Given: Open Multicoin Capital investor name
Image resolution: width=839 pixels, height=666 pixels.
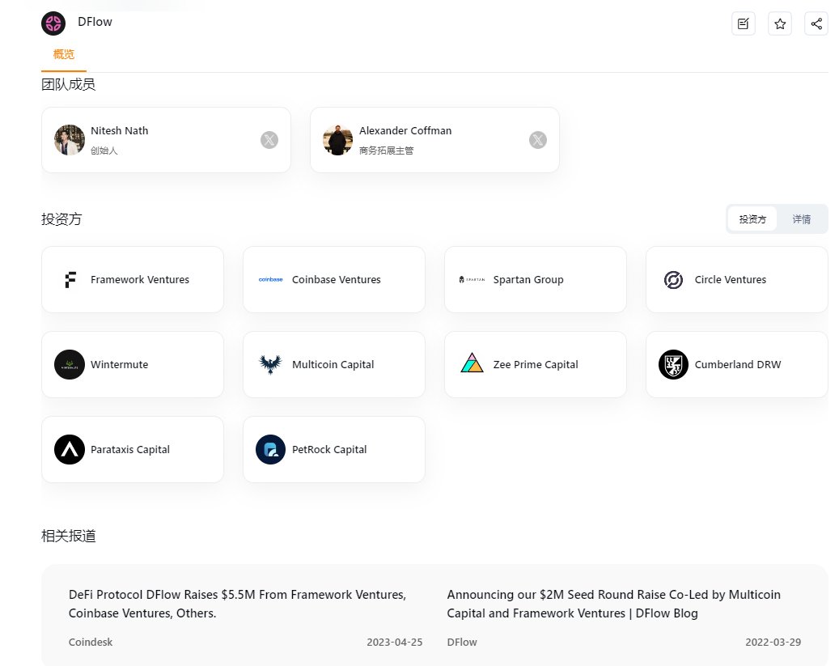Looking at the screenshot, I should (333, 365).
